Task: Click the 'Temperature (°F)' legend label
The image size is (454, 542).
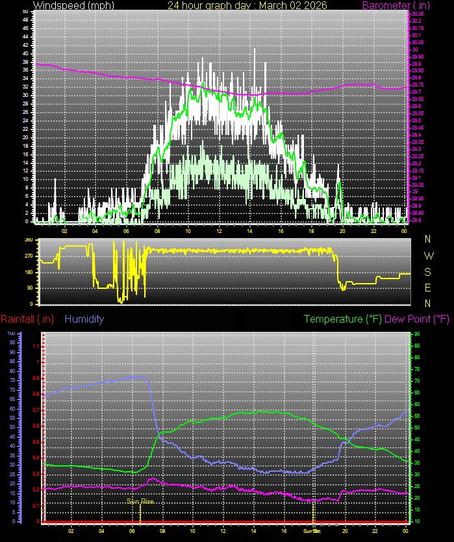Action: click(x=343, y=319)
